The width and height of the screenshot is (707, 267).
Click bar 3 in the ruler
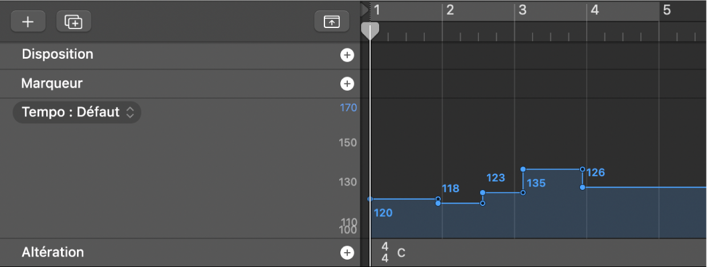[x=522, y=10]
